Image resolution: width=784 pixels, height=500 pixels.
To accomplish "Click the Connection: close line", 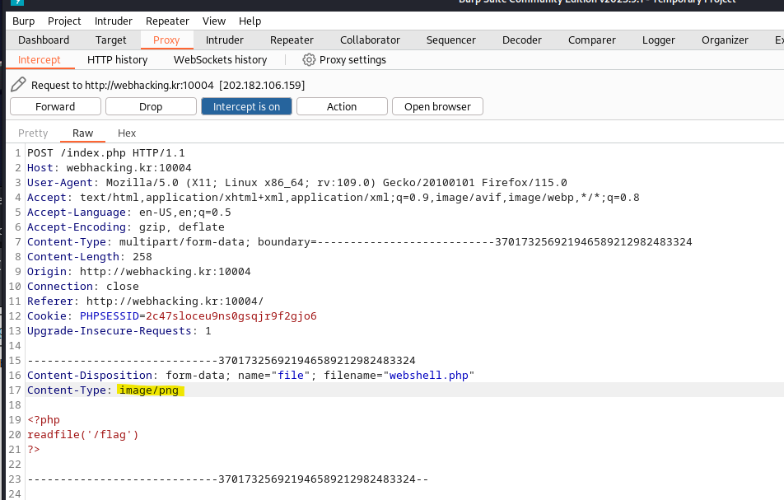I will pyautogui.click(x=83, y=287).
